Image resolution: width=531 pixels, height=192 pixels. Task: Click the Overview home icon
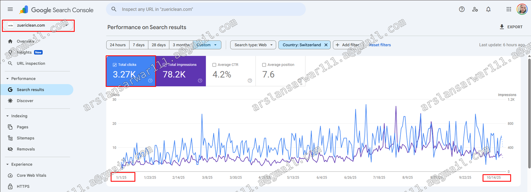10,41
